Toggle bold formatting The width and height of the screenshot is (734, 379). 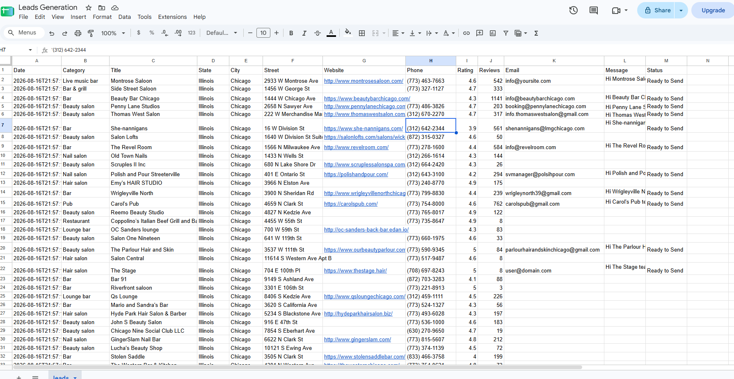[x=291, y=33]
